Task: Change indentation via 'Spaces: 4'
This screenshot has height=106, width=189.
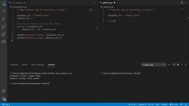Action: point(142,104)
